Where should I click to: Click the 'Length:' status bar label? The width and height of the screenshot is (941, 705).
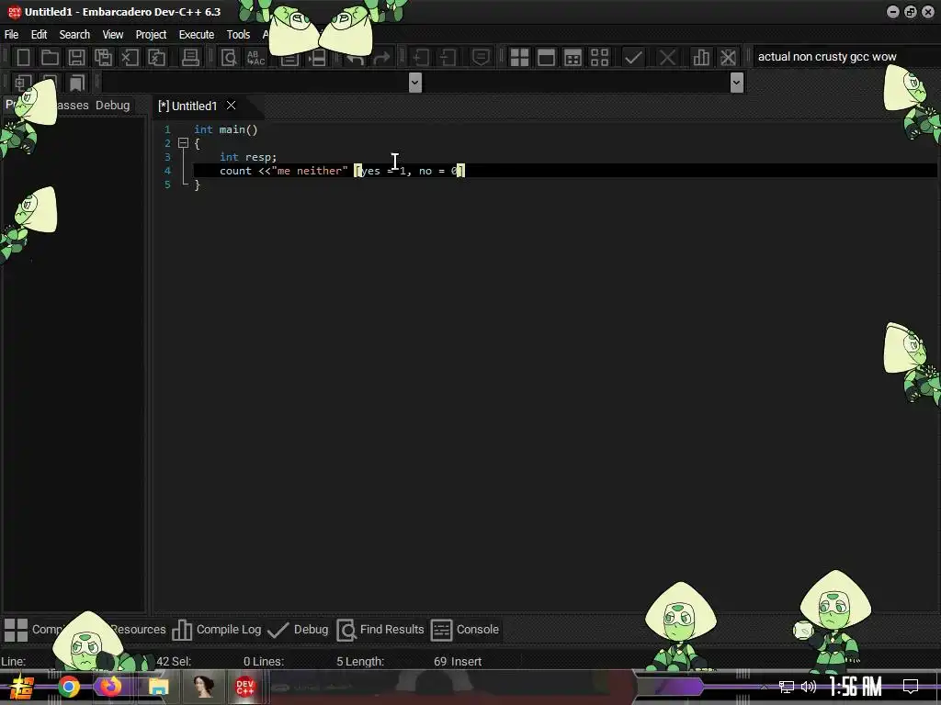click(365, 661)
